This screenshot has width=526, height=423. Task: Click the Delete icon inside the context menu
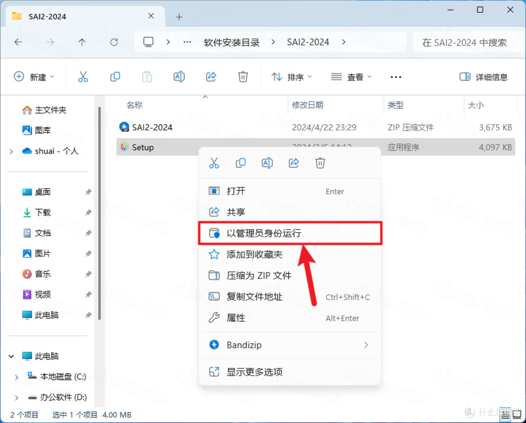click(320, 163)
